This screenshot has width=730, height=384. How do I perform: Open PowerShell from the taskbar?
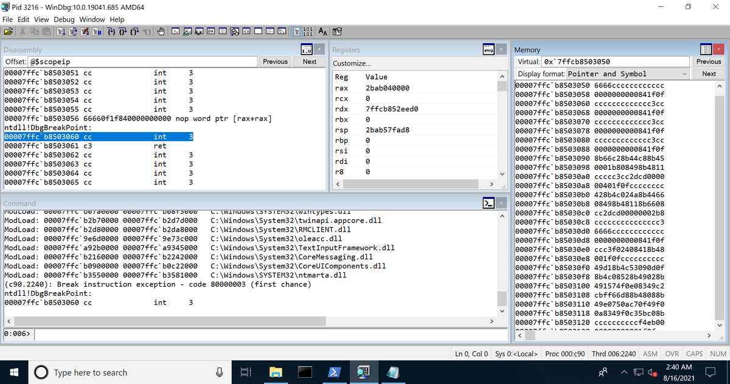[x=335, y=372]
